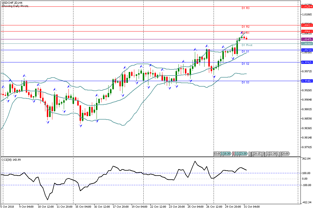Select the 20:15 event marker

pyautogui.click(x=257, y=154)
